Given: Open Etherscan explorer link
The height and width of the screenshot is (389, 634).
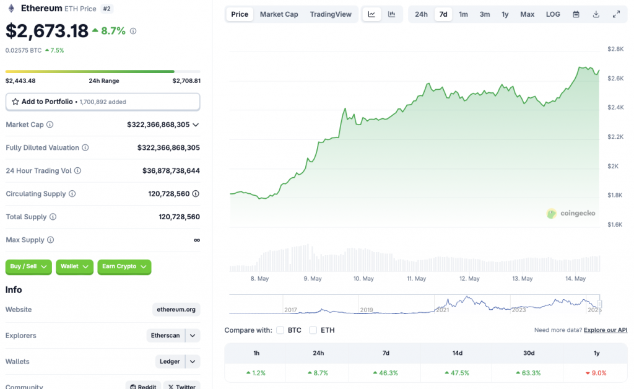Looking at the screenshot, I should [165, 336].
